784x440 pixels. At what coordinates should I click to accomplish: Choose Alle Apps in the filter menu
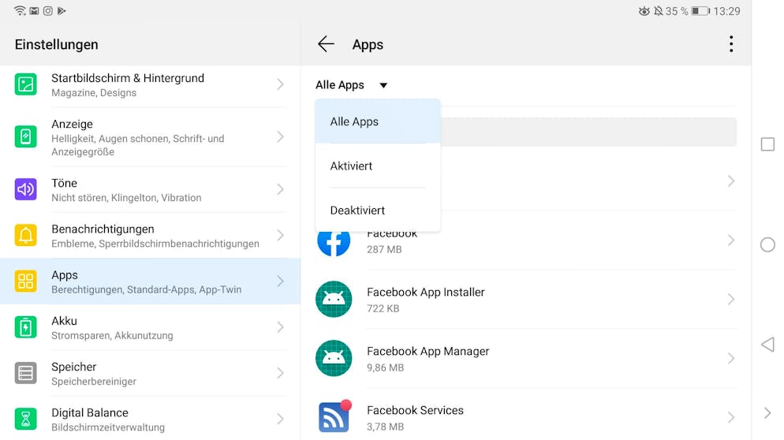[378, 121]
